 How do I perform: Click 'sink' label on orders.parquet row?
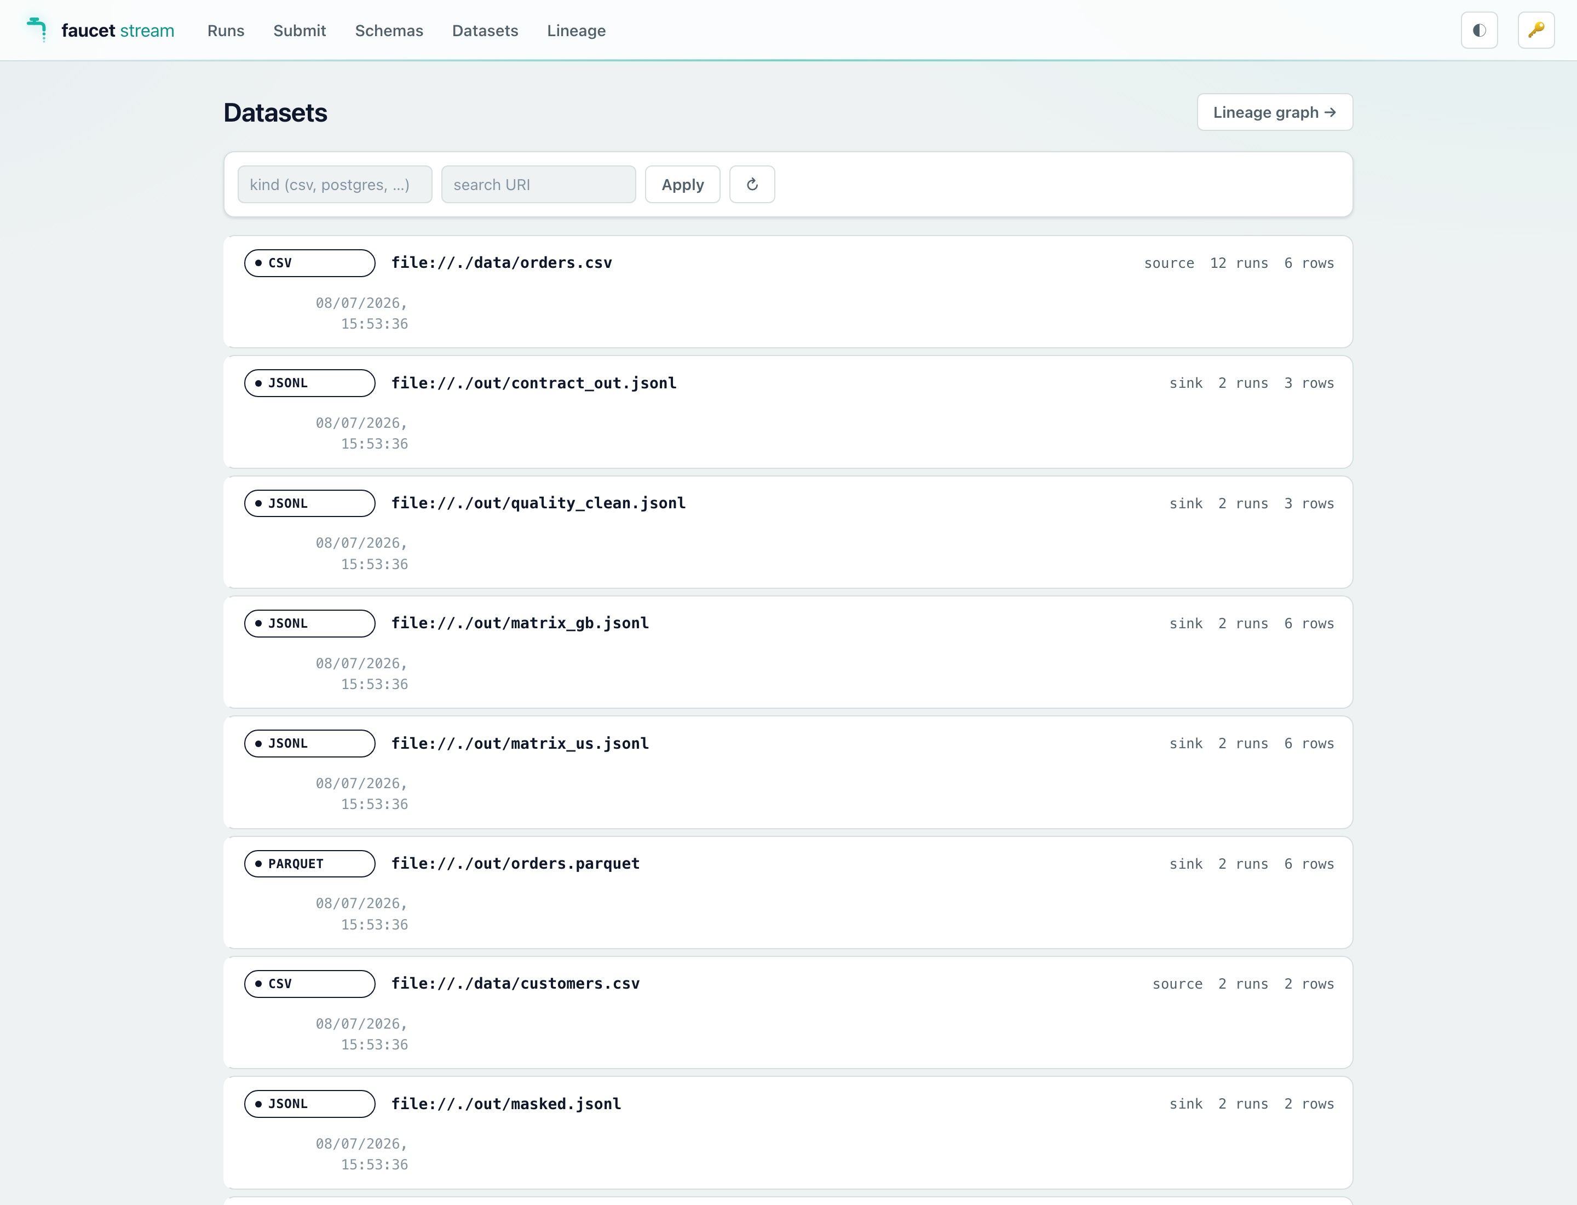point(1185,864)
